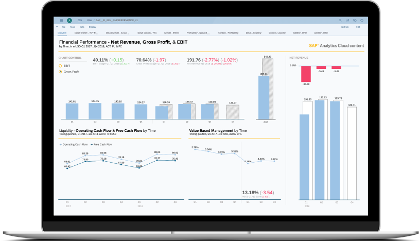Click the tall 2018 total bar
Screen dimensions: 419x241
point(264,97)
